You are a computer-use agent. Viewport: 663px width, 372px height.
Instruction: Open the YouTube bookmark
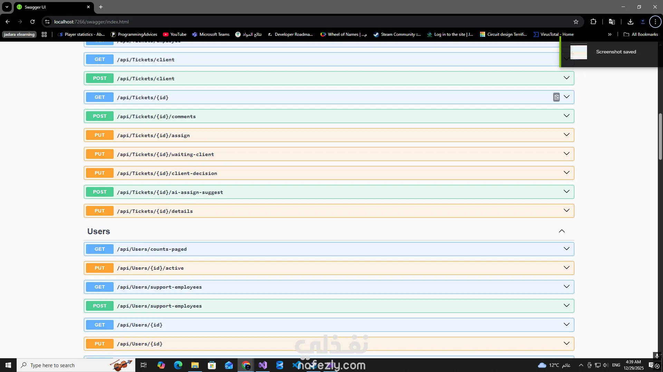175,34
